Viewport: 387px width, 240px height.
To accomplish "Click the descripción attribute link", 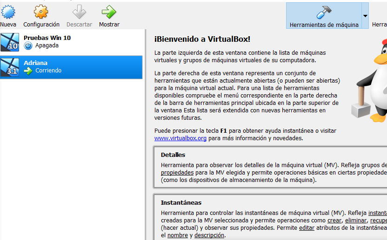I will tap(209, 235).
